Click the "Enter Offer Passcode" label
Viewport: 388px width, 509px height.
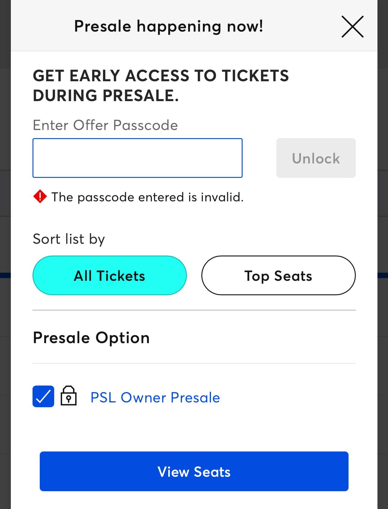click(105, 125)
